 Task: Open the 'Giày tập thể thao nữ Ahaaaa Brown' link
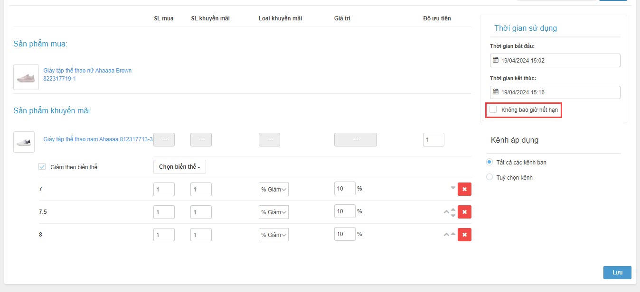point(87,71)
